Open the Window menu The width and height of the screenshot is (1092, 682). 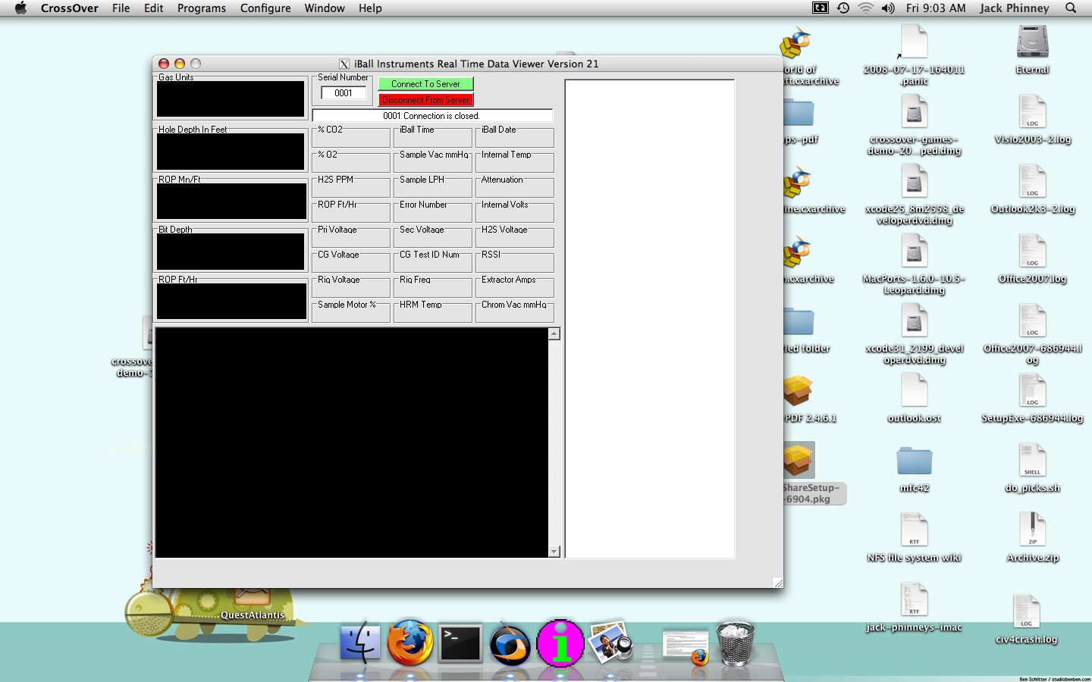point(325,8)
